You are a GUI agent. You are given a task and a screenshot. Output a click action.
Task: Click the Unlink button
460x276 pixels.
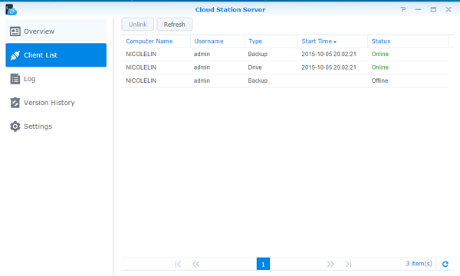pos(137,25)
